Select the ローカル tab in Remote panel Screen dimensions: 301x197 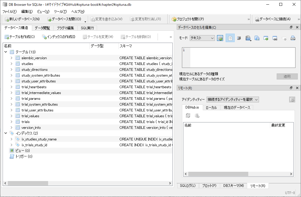[x=211, y=108]
